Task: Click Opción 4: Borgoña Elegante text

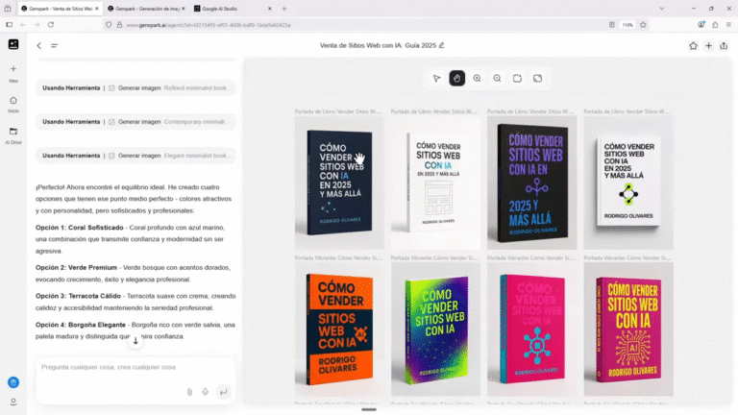Action: tap(81, 325)
